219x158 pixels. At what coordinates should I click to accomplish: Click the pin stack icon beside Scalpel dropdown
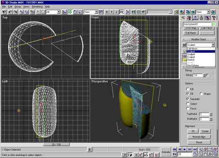[184, 45]
